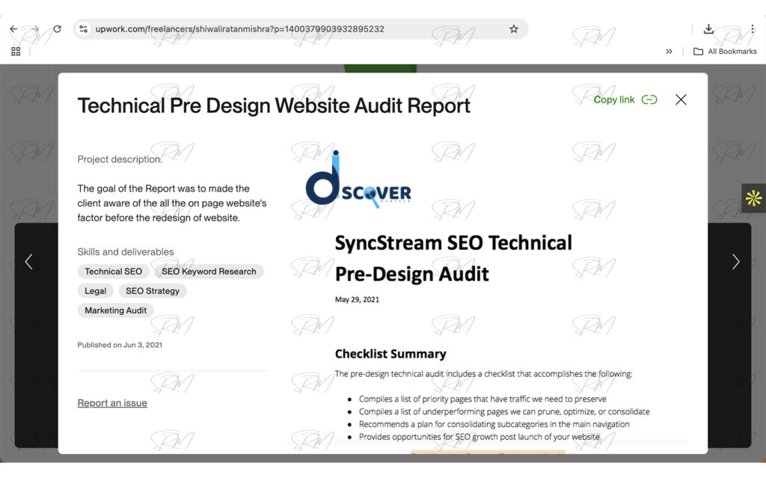Viewport: 766px width, 478px height.
Task: Click Report an issue link
Action: (112, 402)
